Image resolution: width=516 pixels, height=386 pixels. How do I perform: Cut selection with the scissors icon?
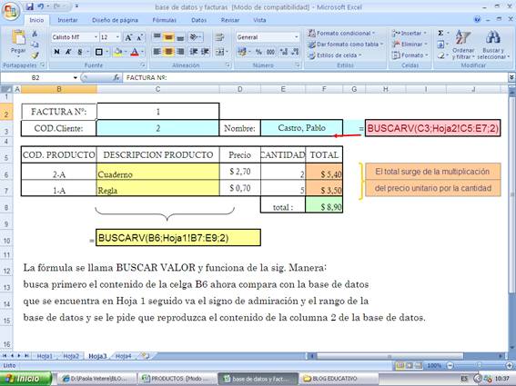pos(35,34)
